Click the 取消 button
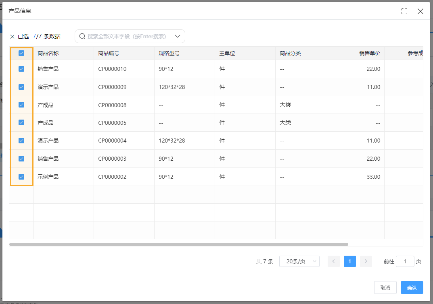This screenshot has height=304, width=433. 385,287
